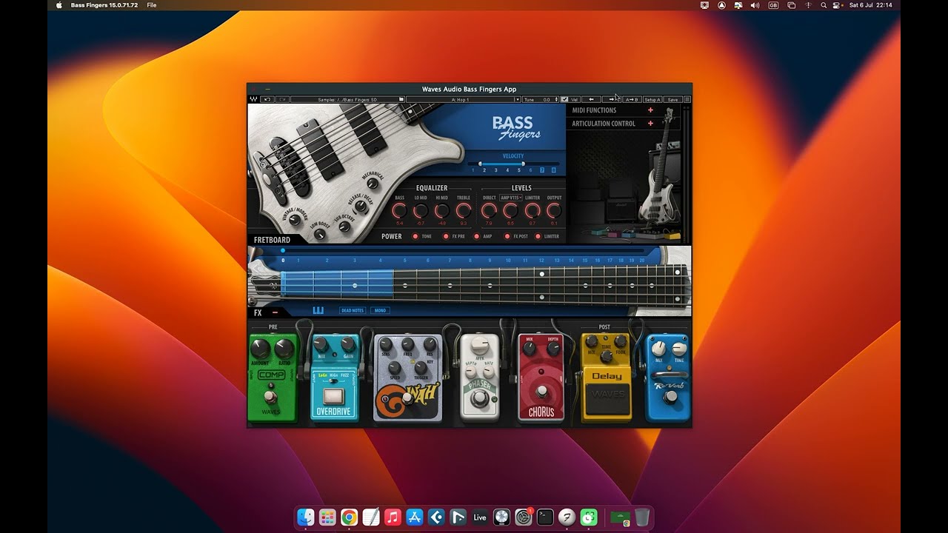Toggle the Dead Notes button
Viewport: 948px width, 533px height.
coord(353,310)
